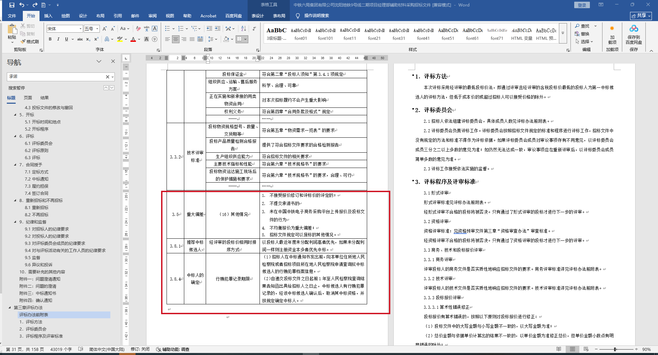The image size is (658, 355).
Task: Insert an enclosed character (circled 字)
Action: point(155,39)
